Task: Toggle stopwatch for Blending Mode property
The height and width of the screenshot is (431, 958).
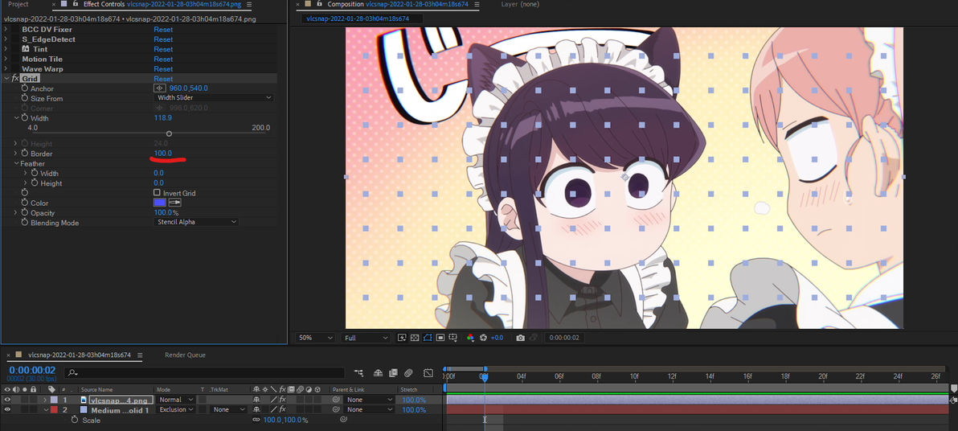Action: pyautogui.click(x=25, y=223)
